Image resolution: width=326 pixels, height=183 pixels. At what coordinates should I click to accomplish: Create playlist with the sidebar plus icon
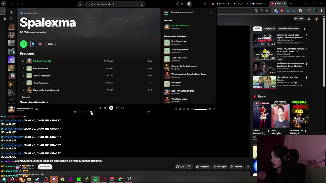point(11,18)
